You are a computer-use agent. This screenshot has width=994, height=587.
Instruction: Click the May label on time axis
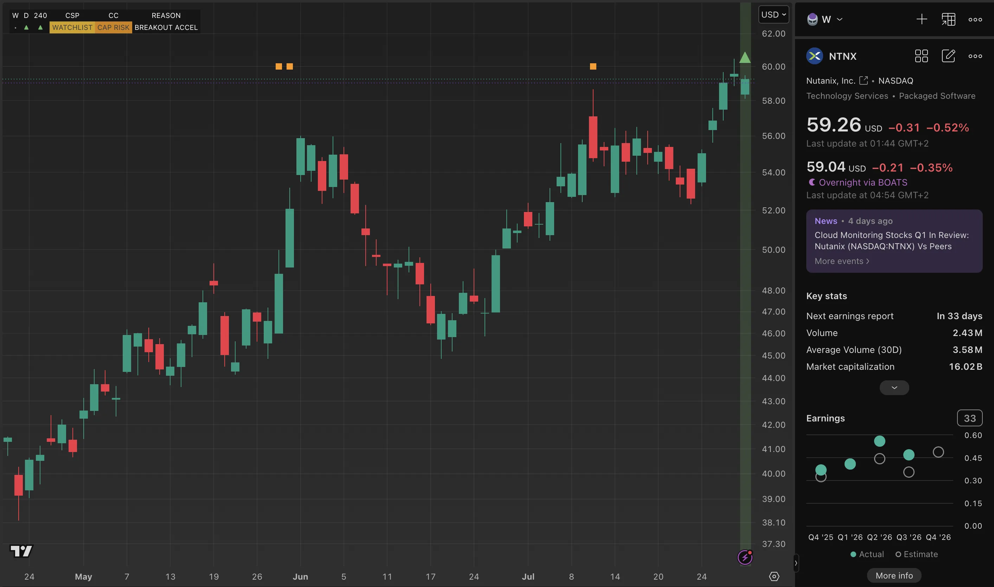[x=83, y=576]
